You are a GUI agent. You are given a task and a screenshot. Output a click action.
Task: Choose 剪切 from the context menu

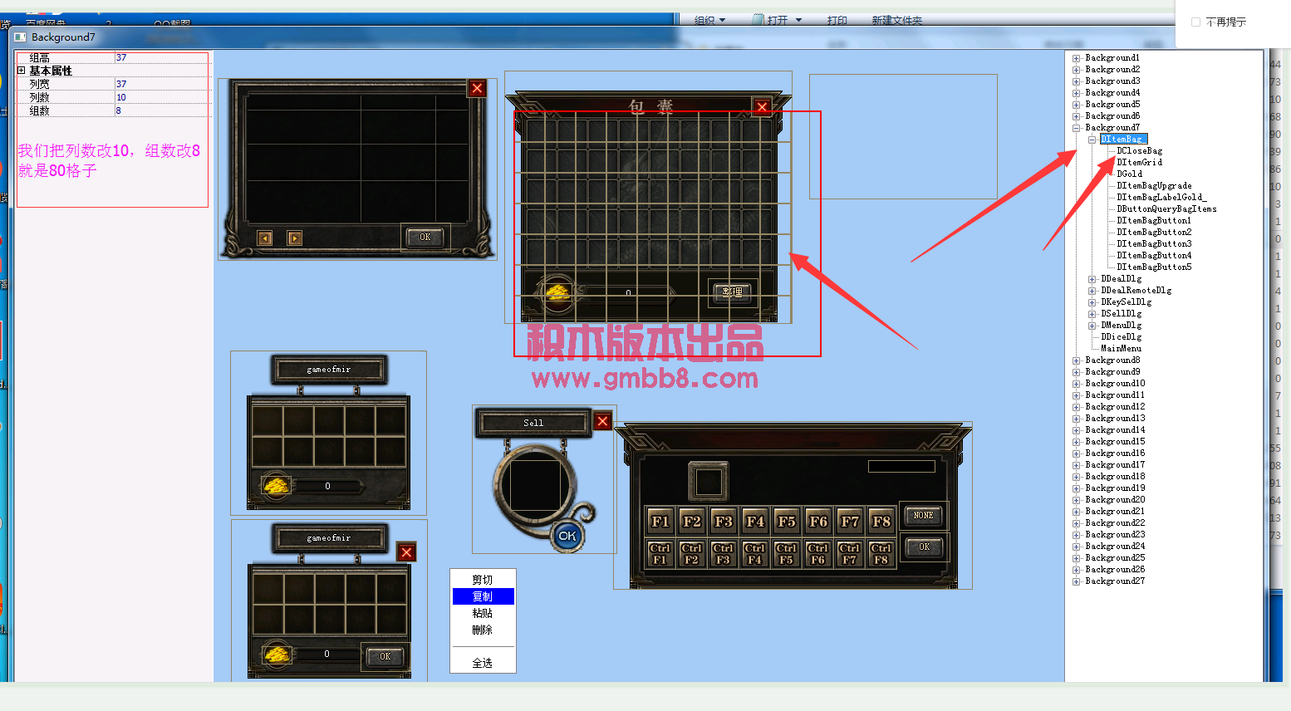coord(483,580)
